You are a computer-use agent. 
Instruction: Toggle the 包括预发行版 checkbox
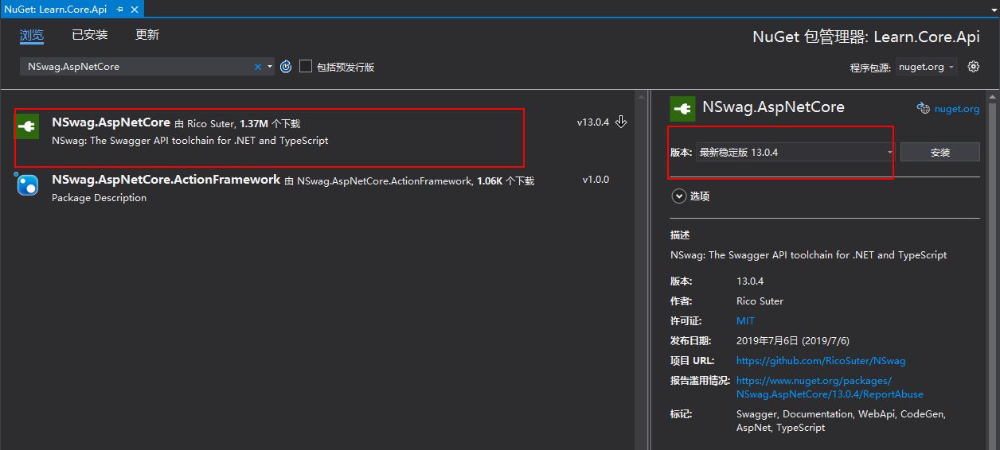point(306,67)
